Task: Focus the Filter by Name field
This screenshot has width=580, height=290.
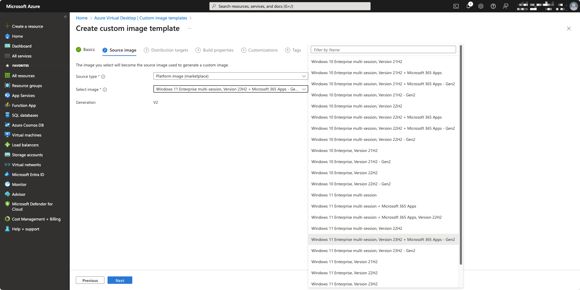Action: [383, 50]
